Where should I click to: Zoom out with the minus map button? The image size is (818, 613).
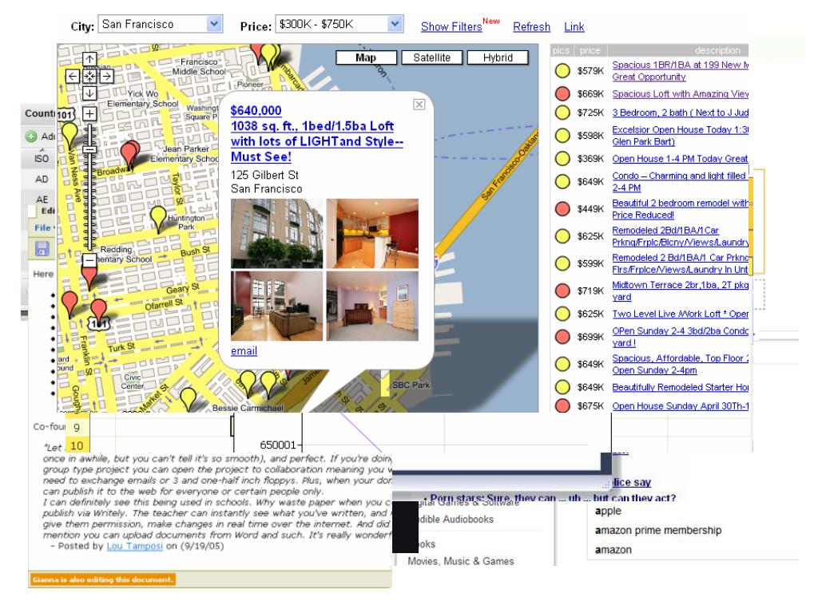pos(89,259)
